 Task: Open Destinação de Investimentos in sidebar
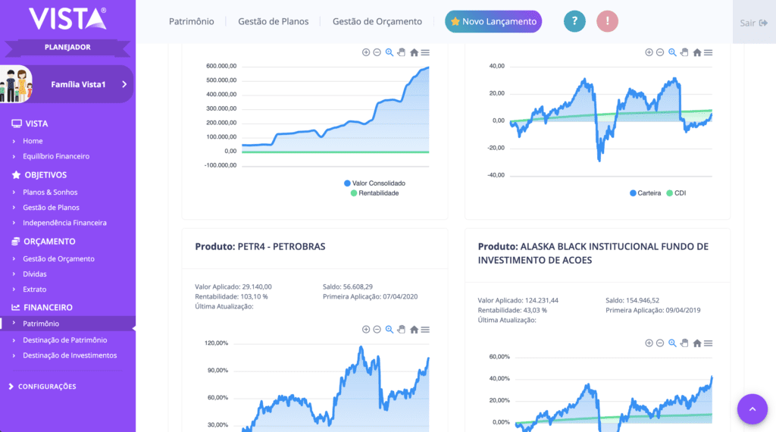click(x=70, y=355)
